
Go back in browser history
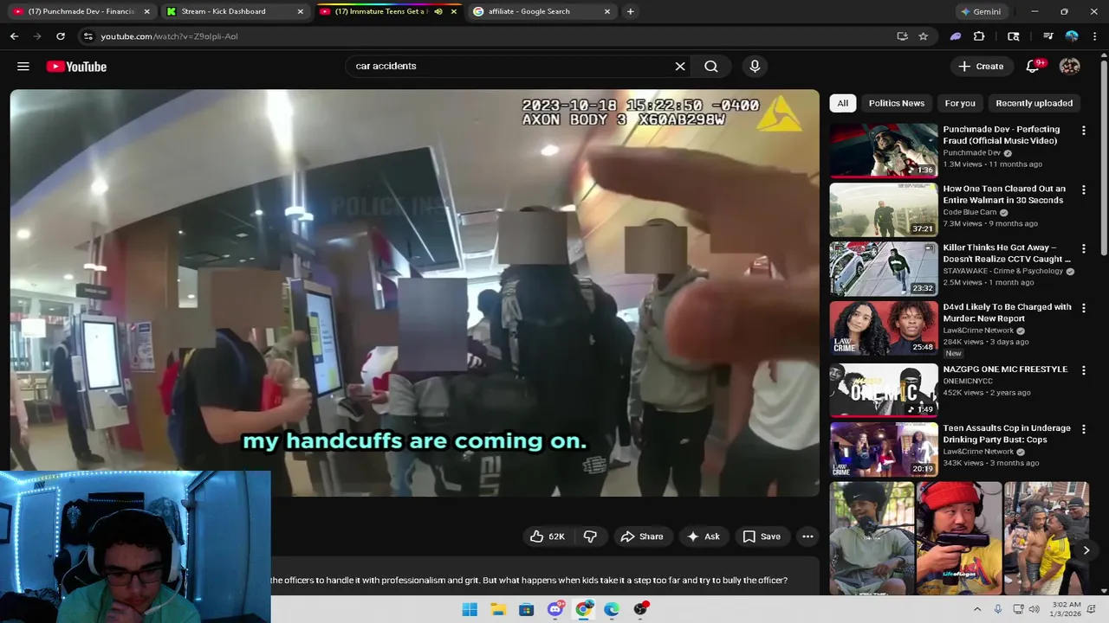click(x=14, y=36)
